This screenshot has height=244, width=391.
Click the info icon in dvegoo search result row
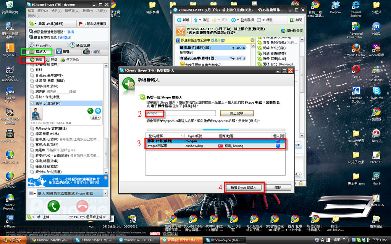click(x=278, y=141)
